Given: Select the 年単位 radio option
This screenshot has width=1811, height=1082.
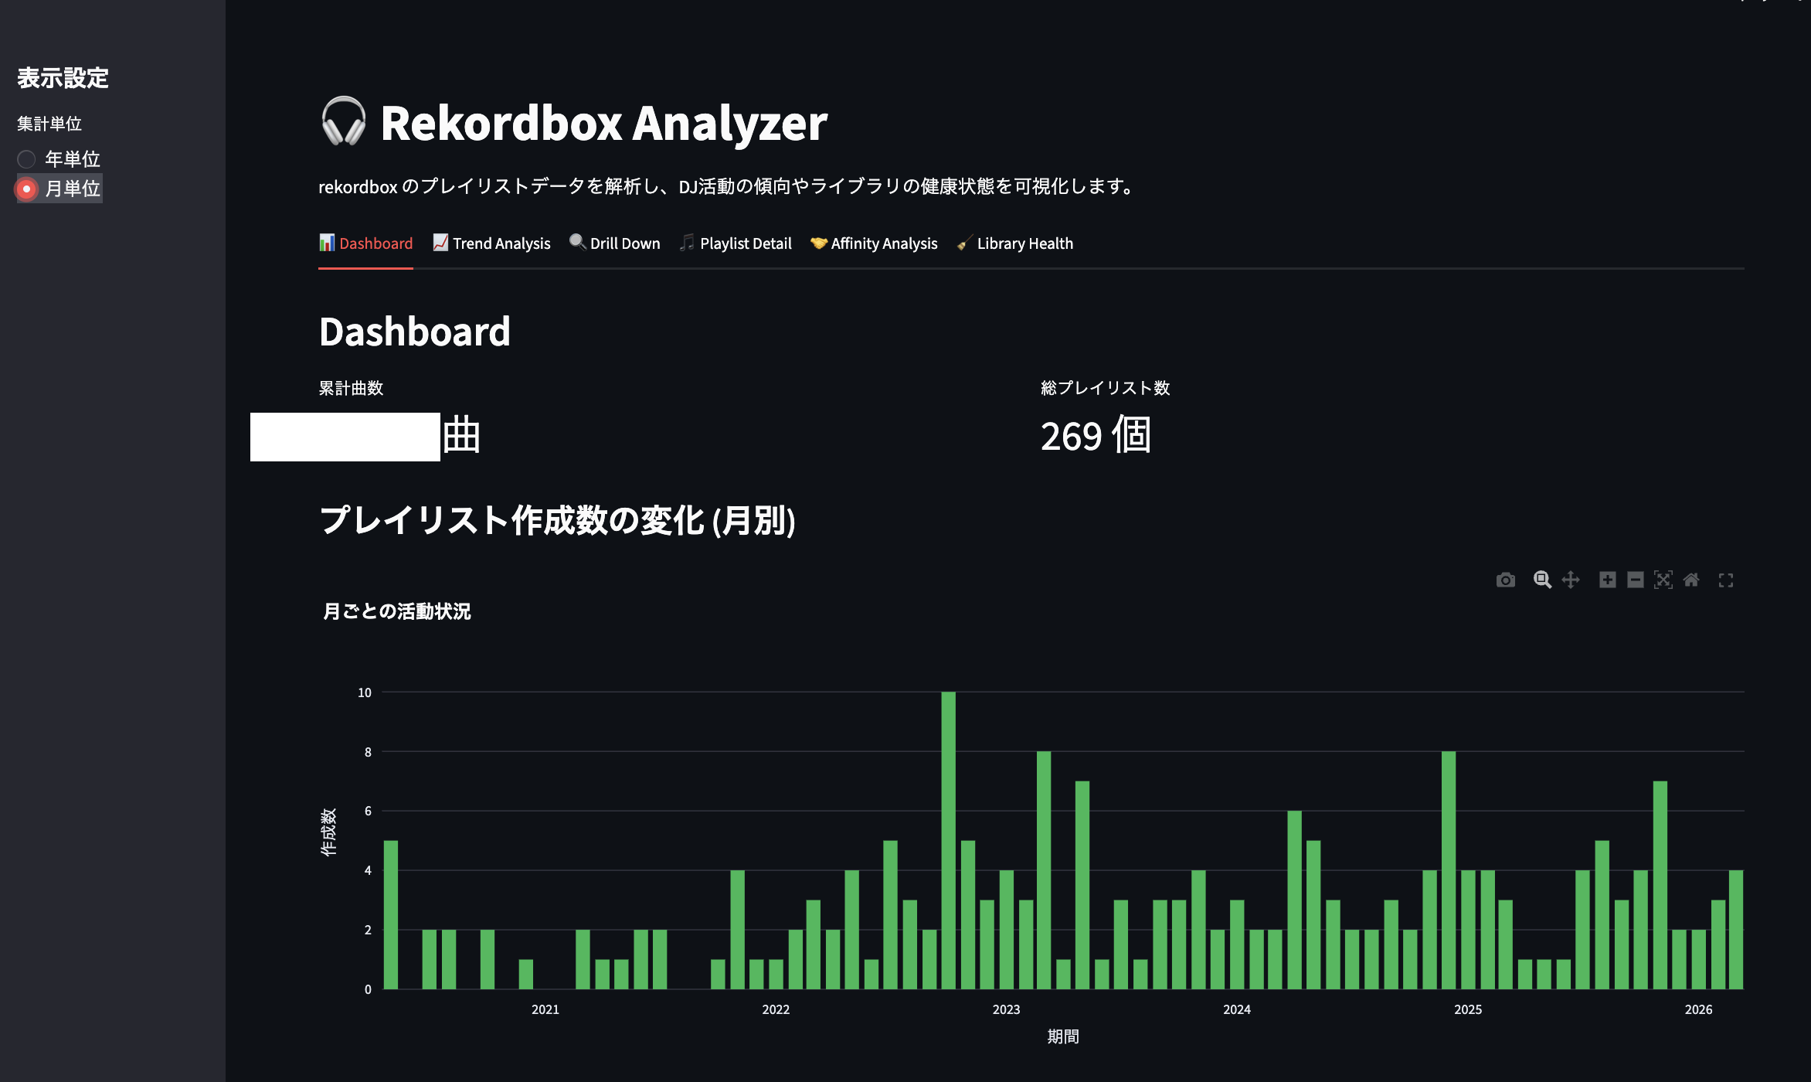Looking at the screenshot, I should coord(27,159).
